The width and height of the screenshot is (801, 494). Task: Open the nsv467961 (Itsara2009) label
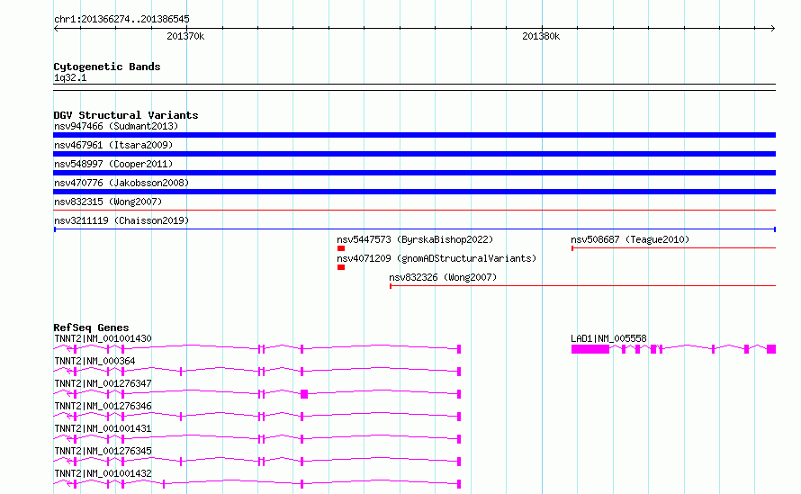(x=113, y=145)
